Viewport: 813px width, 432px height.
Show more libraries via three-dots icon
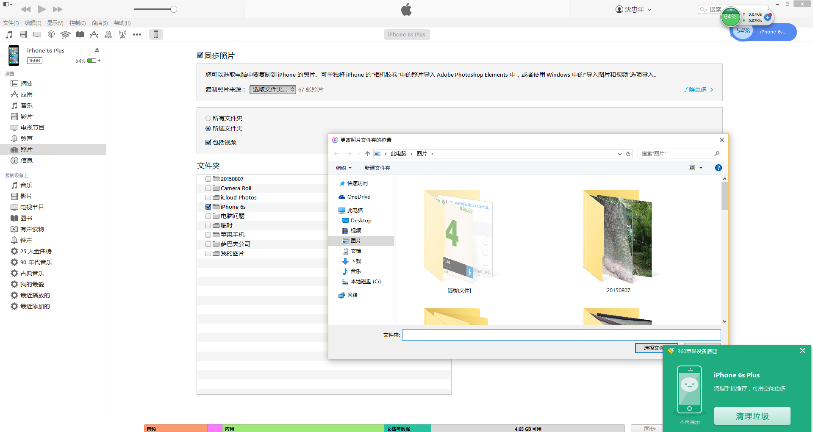pos(137,35)
